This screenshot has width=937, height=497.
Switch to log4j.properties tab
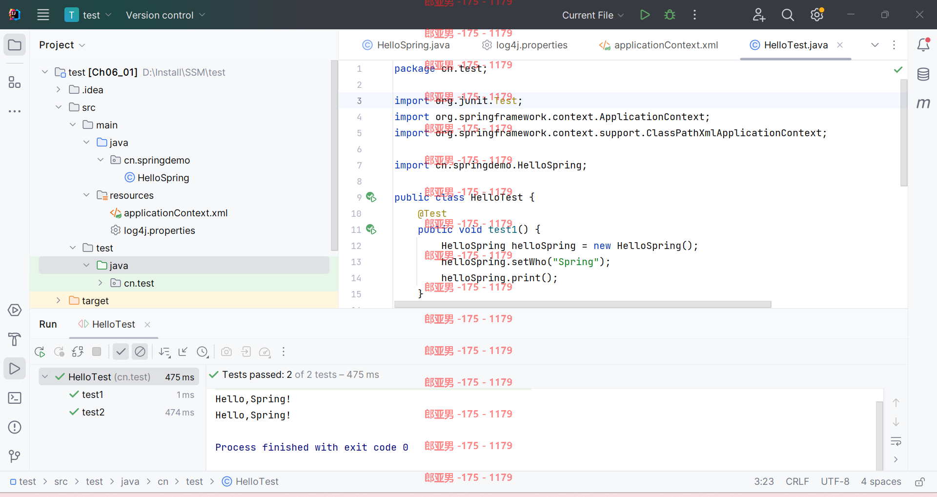(x=525, y=45)
